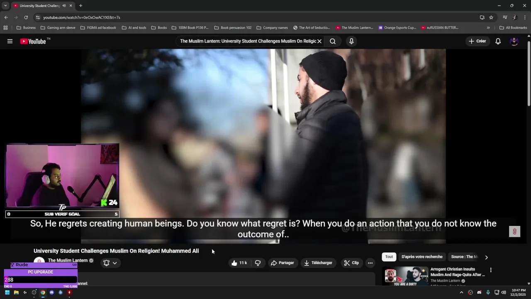Bookmark this page with star icon
Viewport: 531px width, 299px height.
pyautogui.click(x=491, y=17)
